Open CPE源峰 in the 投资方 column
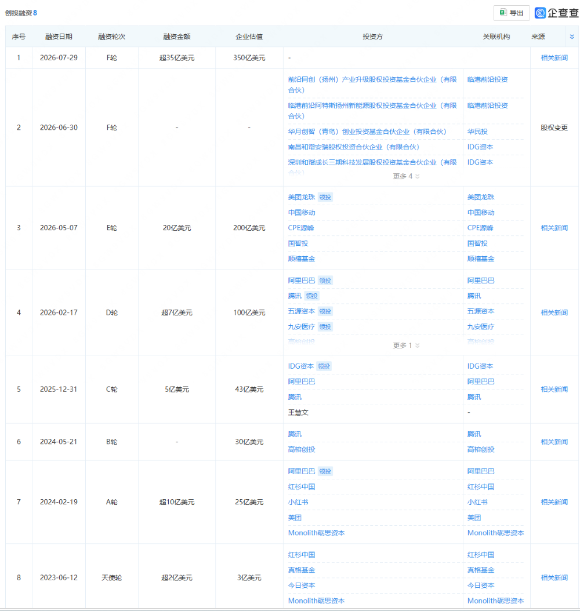Viewport: 580px width, 611px height. point(301,228)
